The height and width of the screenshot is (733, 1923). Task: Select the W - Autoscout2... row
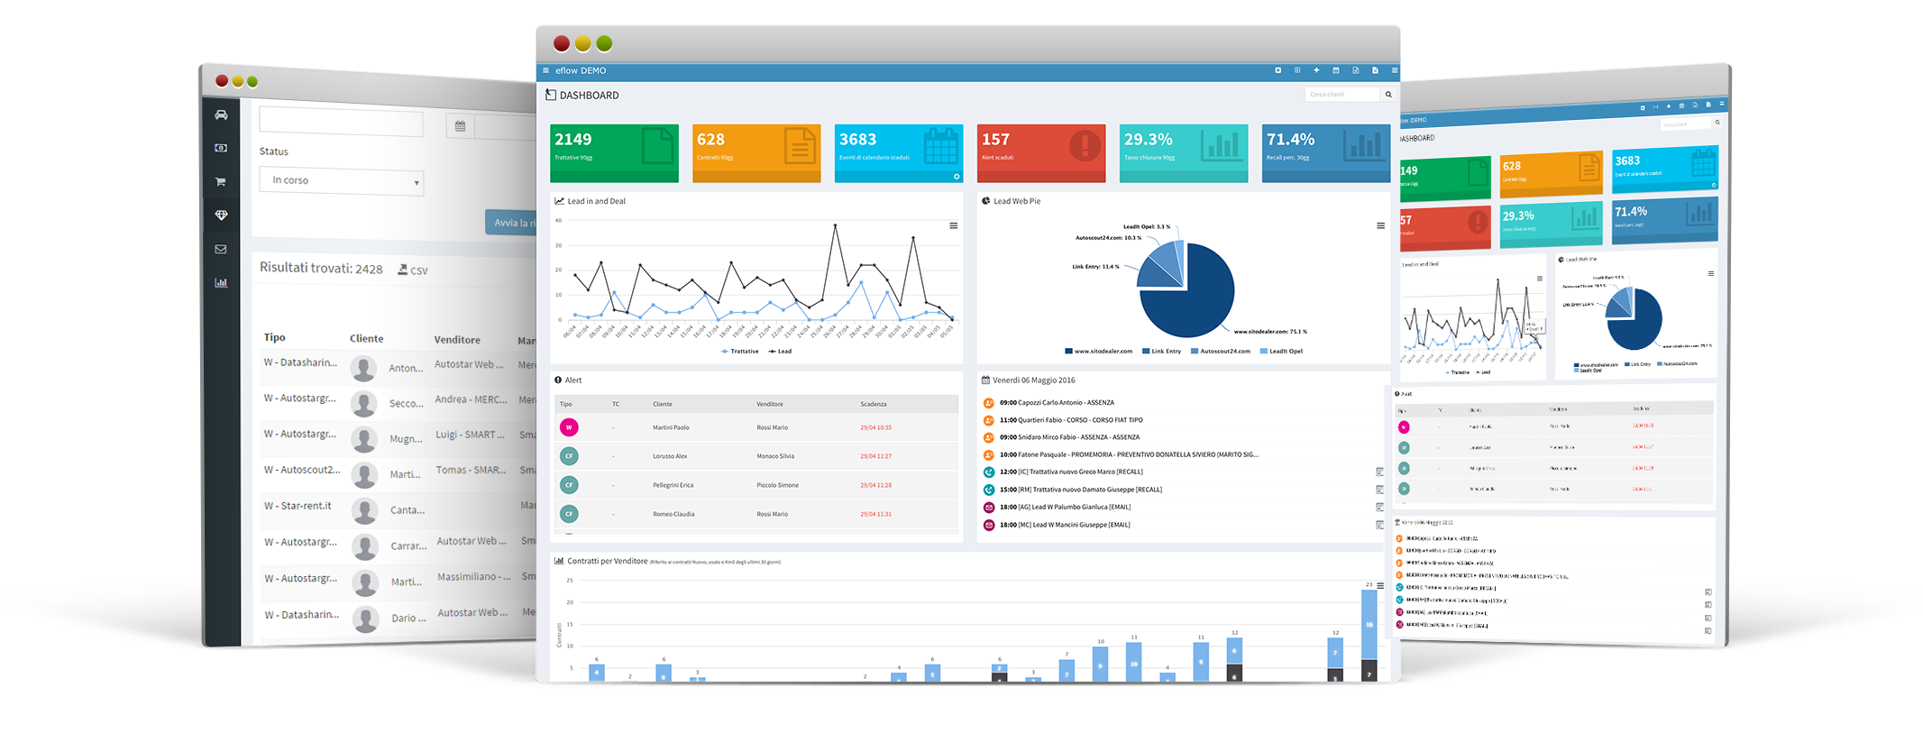(398, 472)
